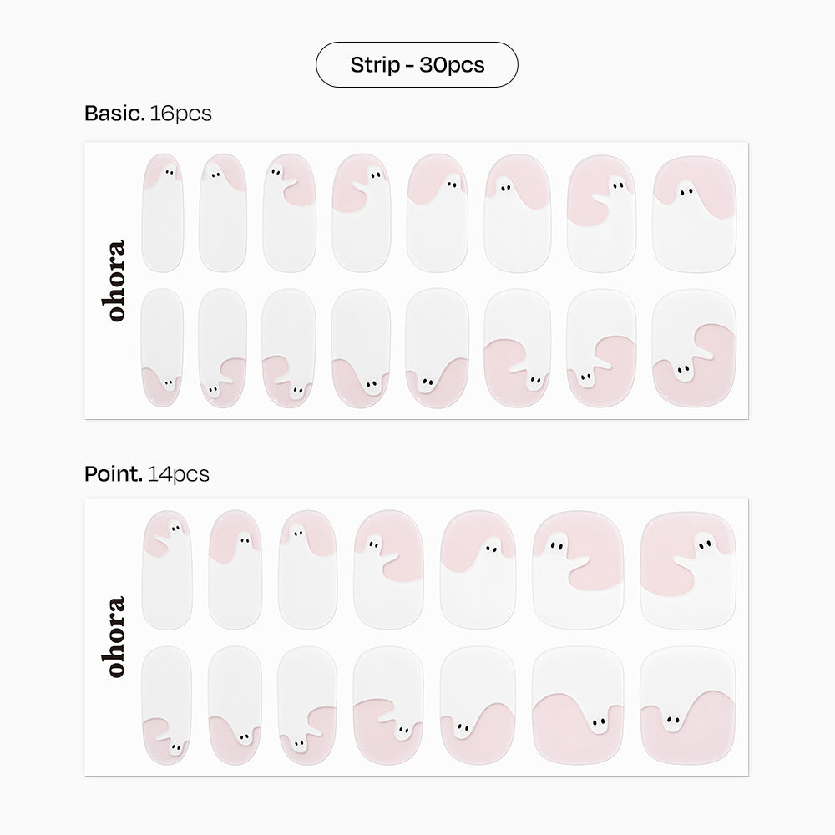835x835 pixels.
Task: Pick the narrowest bottom-row nail on Basic sheet
Action: click(x=163, y=347)
